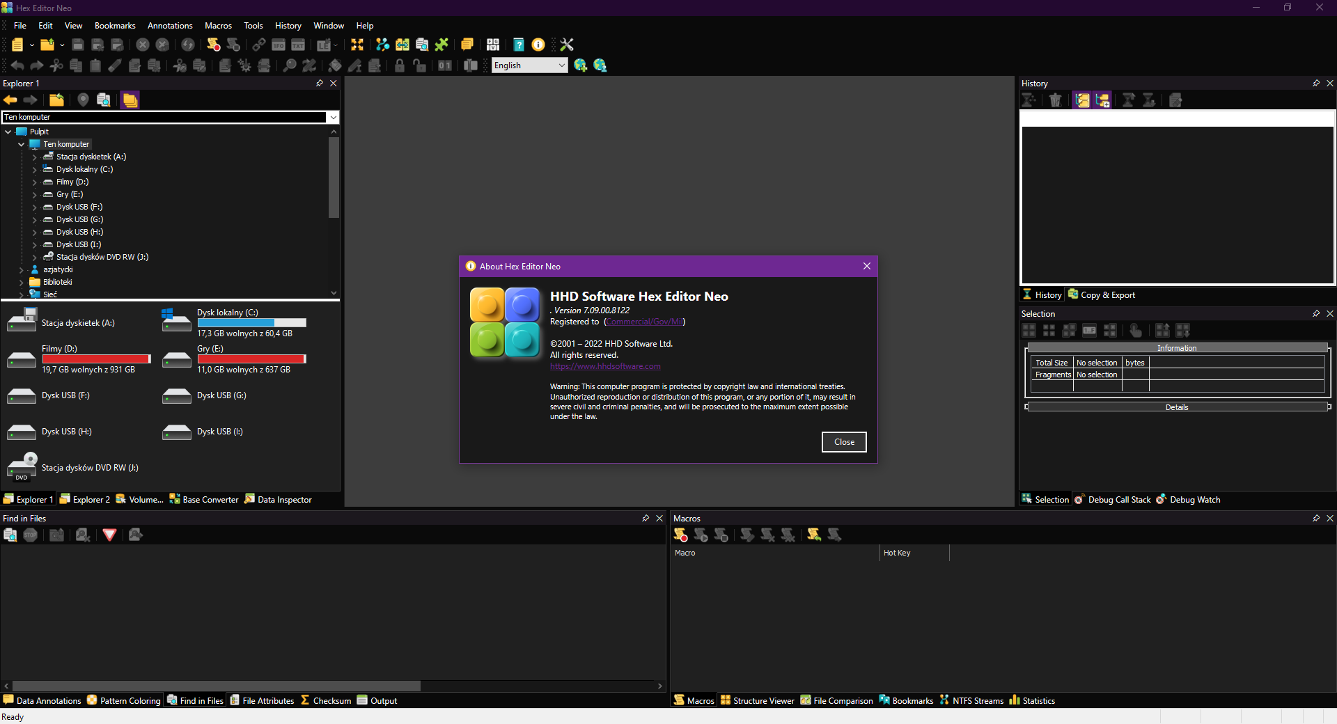Screen dimensions: 1337x724
Task: Click the Explorer tree vertical scrollbar
Action: pyautogui.click(x=334, y=178)
